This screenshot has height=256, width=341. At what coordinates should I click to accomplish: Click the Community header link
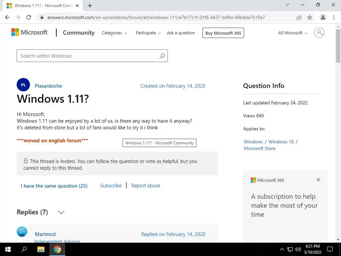(x=79, y=33)
